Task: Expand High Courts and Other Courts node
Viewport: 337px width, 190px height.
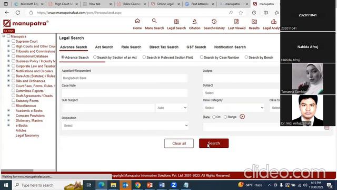Action: (x=8, y=46)
